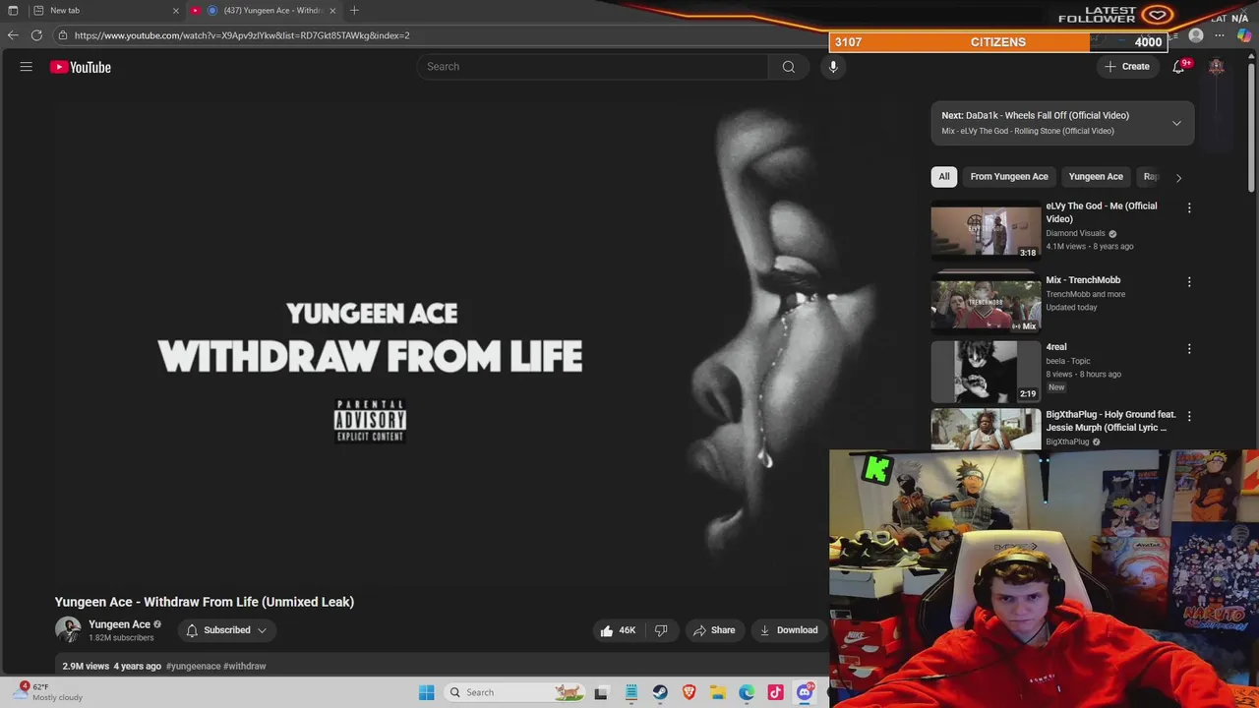Select the Yungeen Ace filter chip
The height and width of the screenshot is (708, 1259).
(x=1096, y=177)
